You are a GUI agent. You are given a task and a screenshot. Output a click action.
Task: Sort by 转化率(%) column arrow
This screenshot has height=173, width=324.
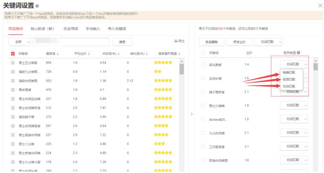point(147,54)
